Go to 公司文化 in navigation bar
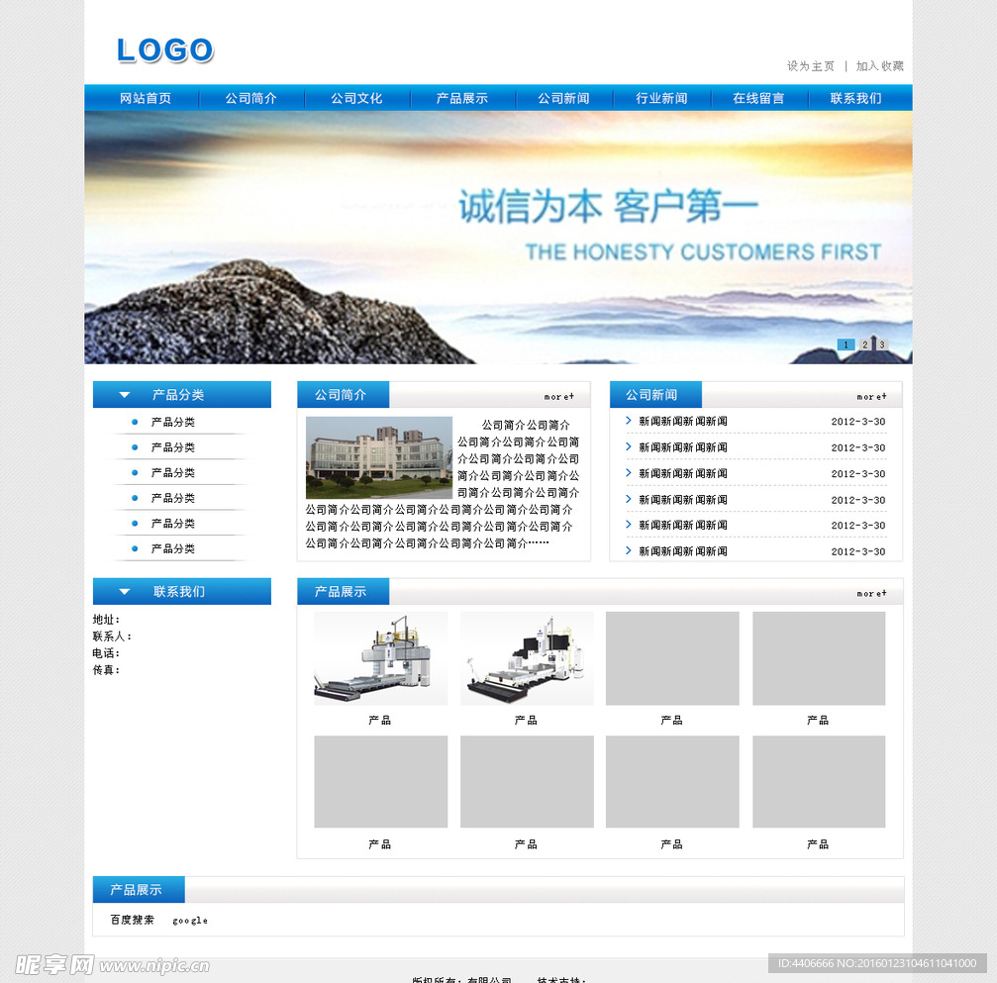The width and height of the screenshot is (997, 983). (x=356, y=98)
